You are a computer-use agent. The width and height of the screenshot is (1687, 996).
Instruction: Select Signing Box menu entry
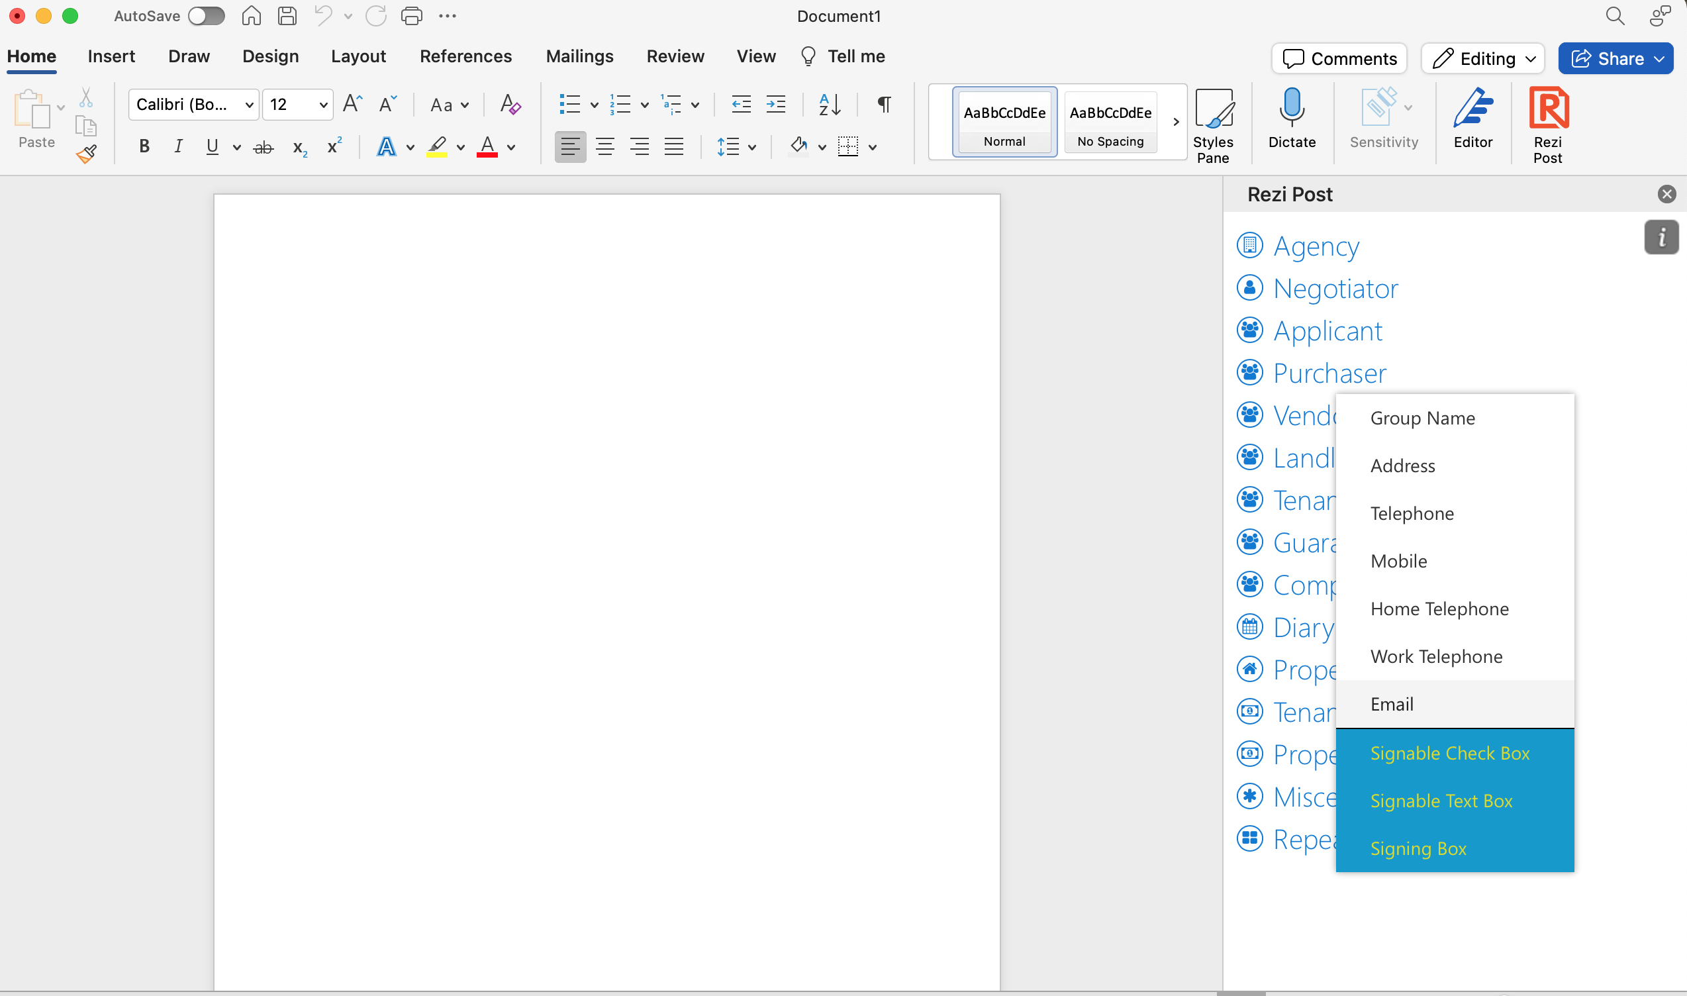tap(1455, 848)
